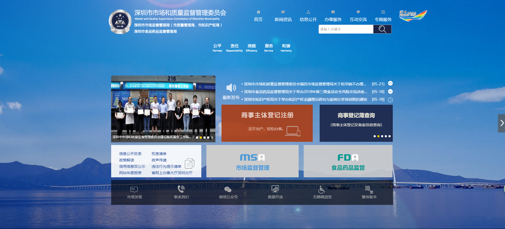The height and width of the screenshot is (229, 505).
Task: Click the 服务 Service value label
Action: (269, 48)
